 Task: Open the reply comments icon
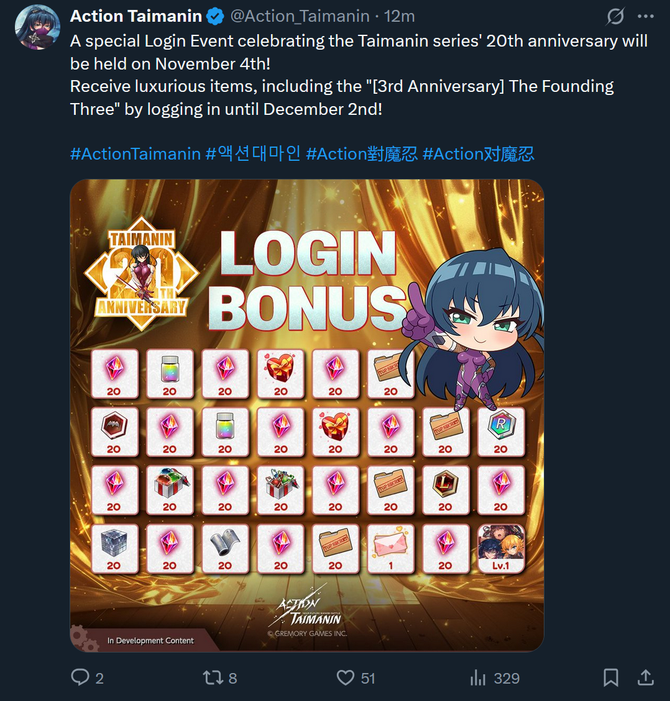(x=81, y=677)
